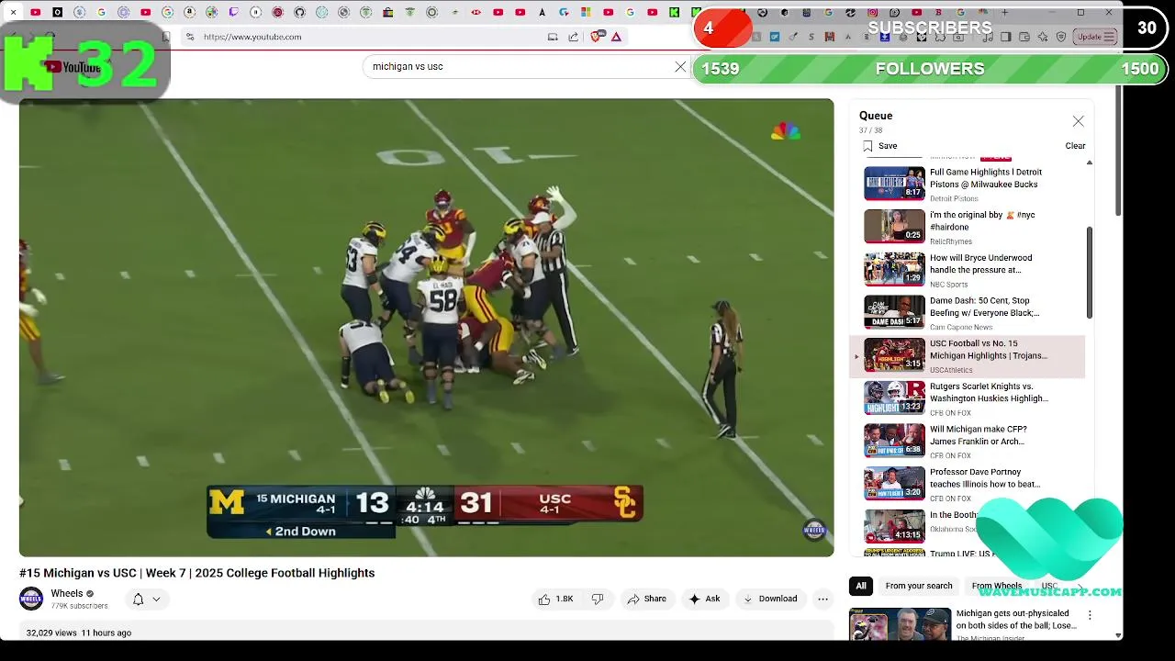Open site settings icon left of URL
Image resolution: width=1175 pixels, height=661 pixels.
(190, 37)
